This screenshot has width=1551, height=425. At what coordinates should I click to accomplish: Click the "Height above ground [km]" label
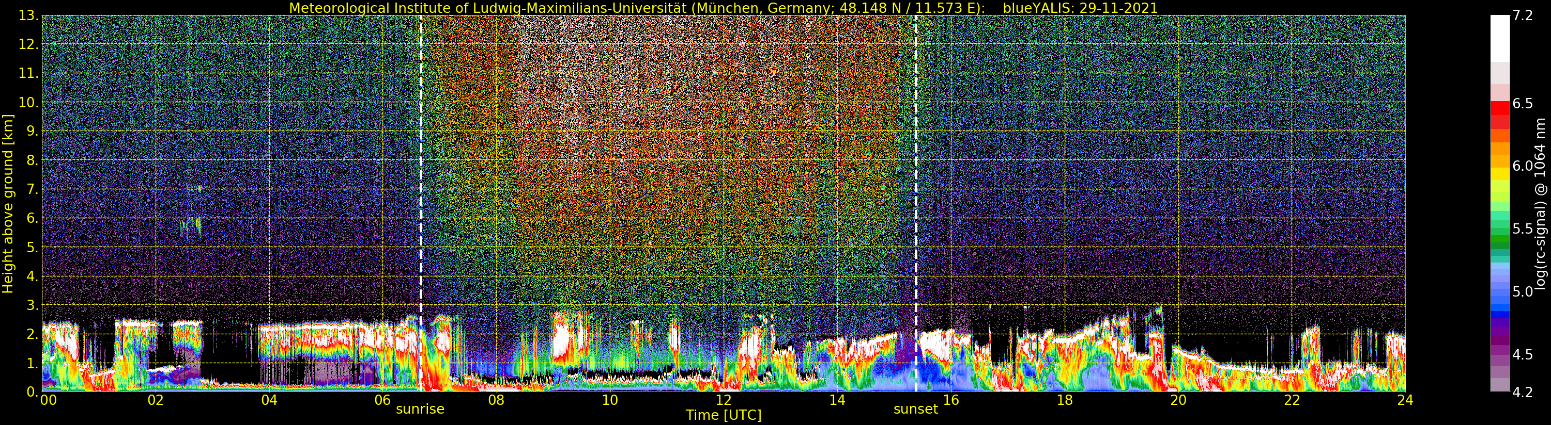8,203
